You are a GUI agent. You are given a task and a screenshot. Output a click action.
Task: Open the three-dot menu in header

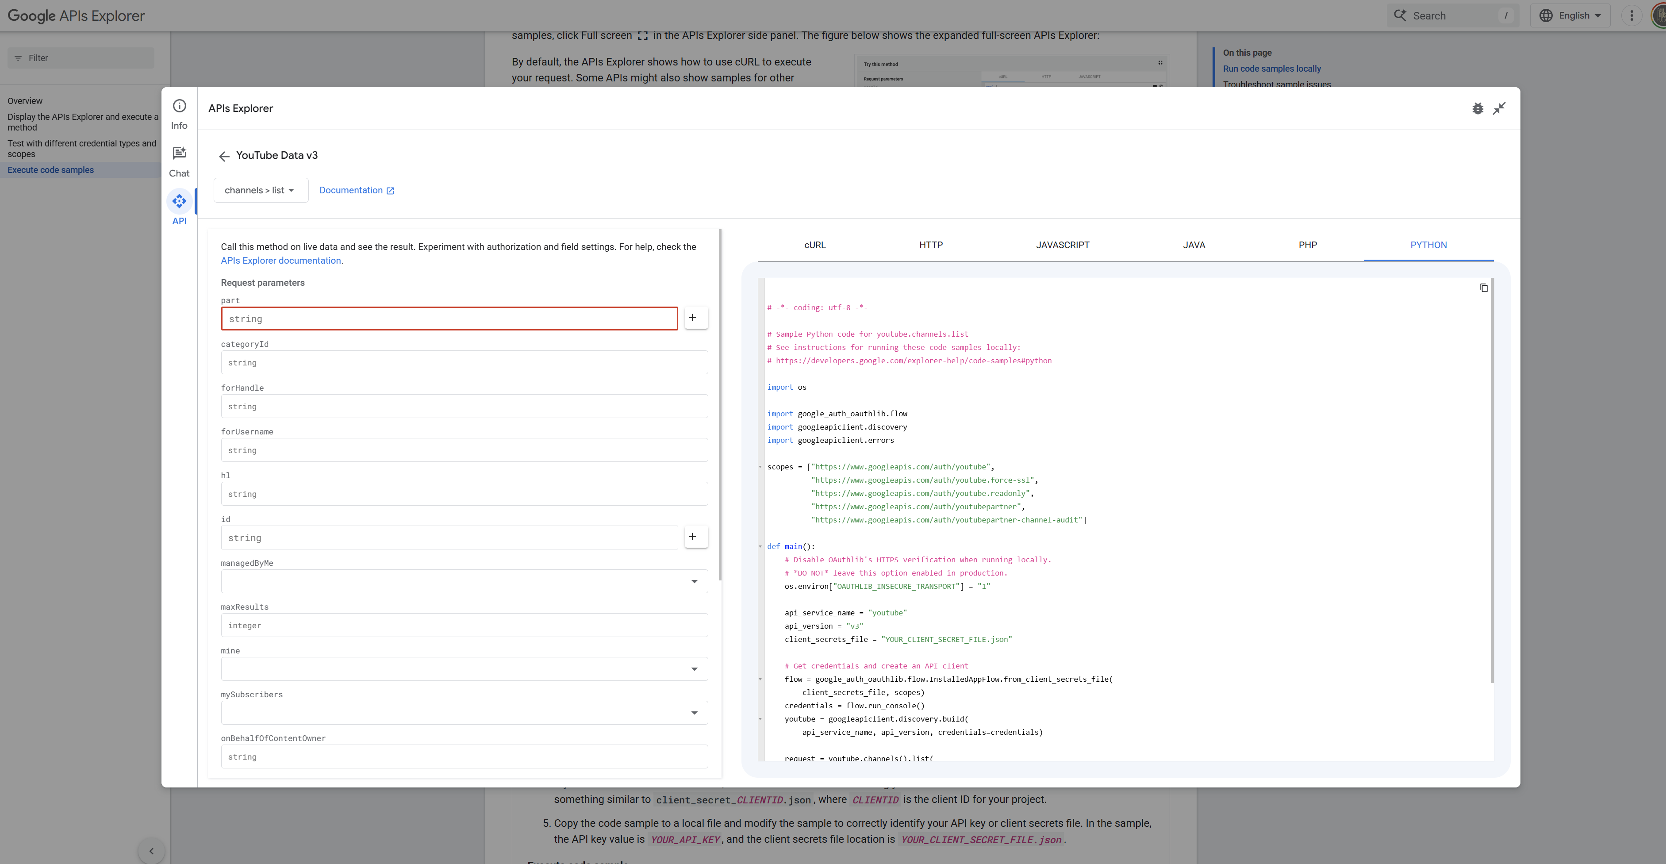(x=1632, y=15)
